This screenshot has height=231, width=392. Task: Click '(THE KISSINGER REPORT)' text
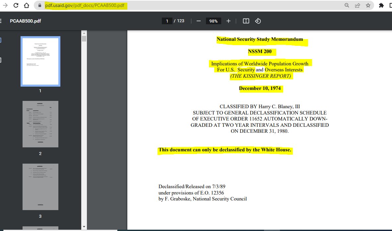260,76
